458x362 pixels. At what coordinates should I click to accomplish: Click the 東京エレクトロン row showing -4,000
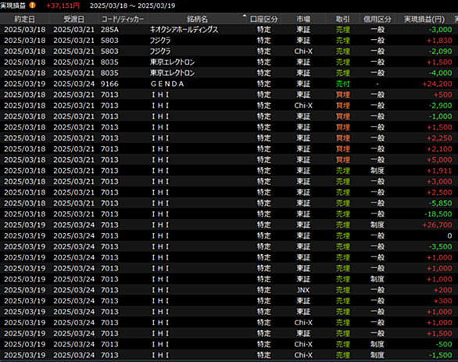tap(229, 73)
